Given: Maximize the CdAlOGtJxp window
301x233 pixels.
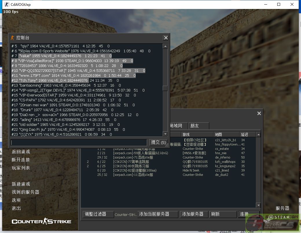Looking at the screenshot, I should pos(279,4).
